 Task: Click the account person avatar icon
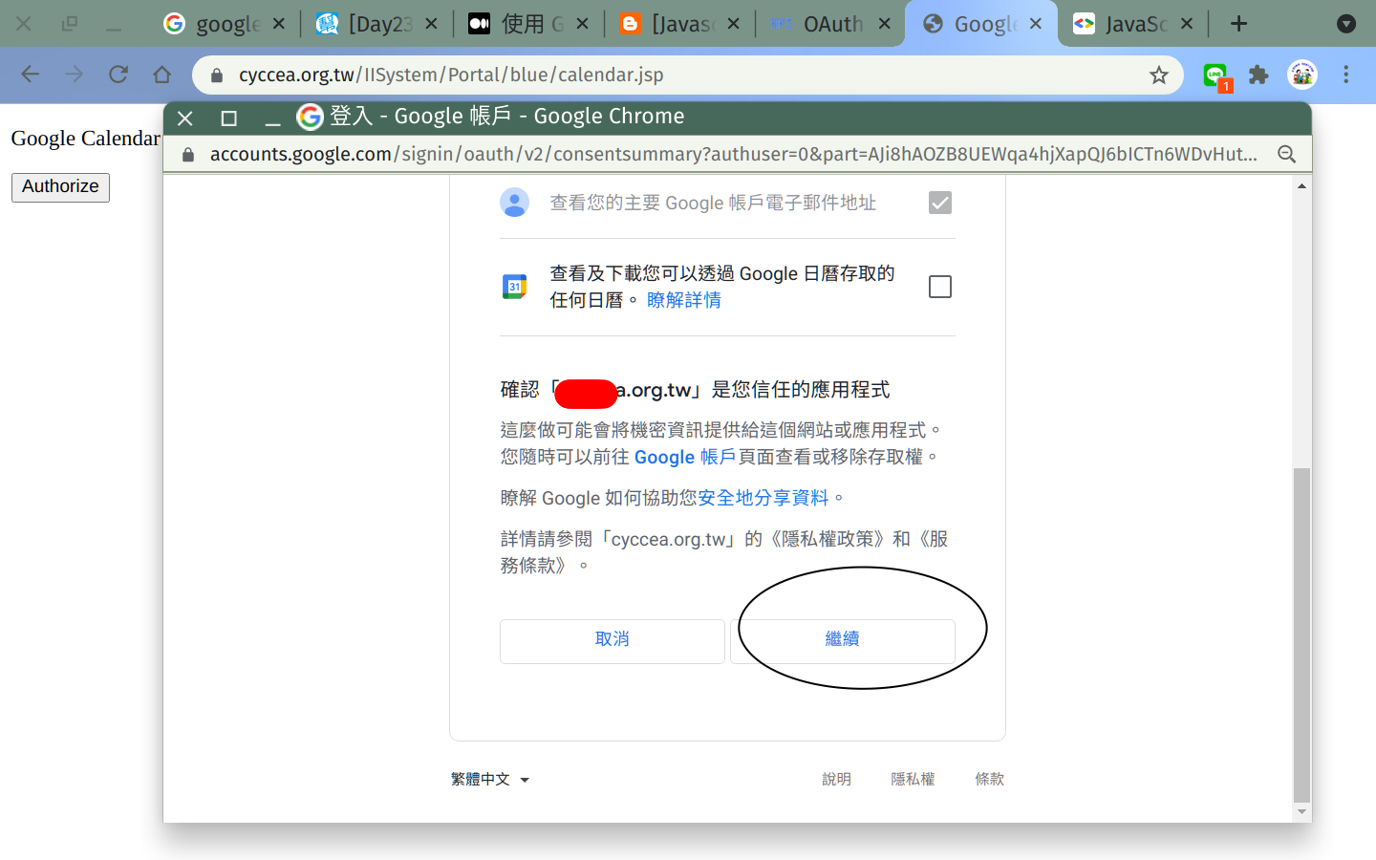click(515, 203)
